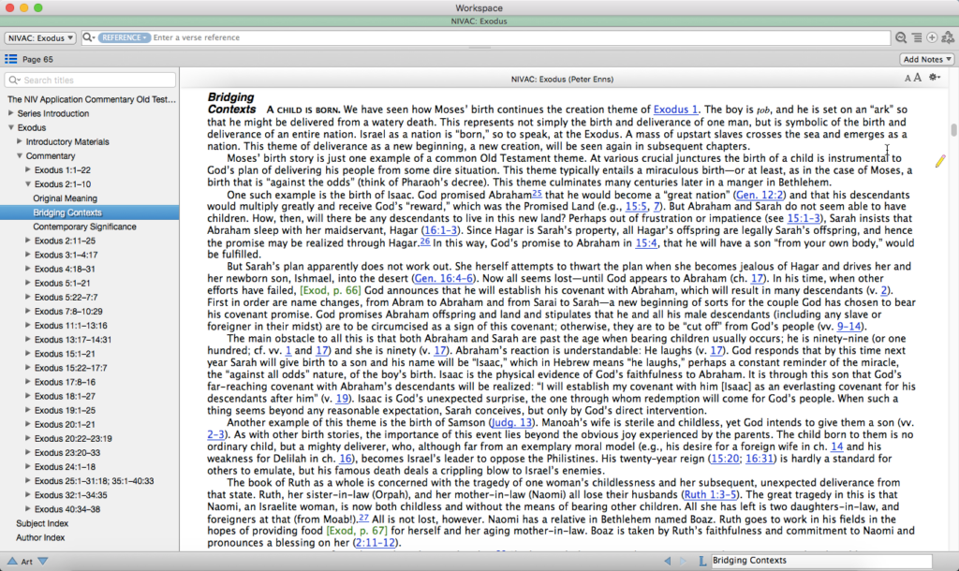This screenshot has width=959, height=571.
Task: Open the Library icon at toolbar's right end
Action: click(947, 37)
